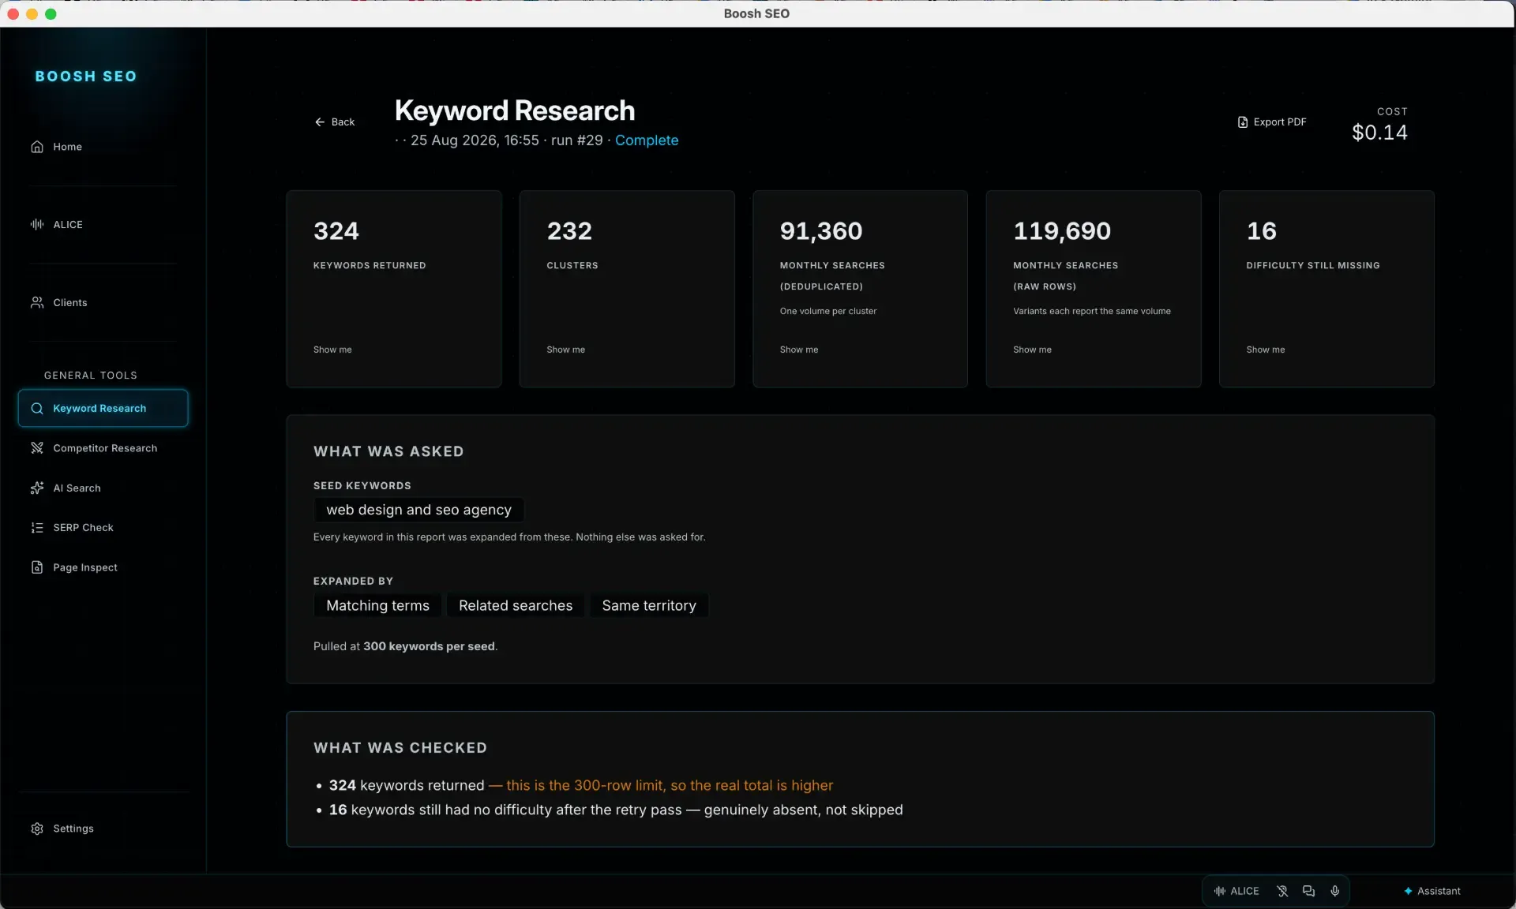
Task: Click the SERP Check list icon
Action: pyautogui.click(x=37, y=528)
